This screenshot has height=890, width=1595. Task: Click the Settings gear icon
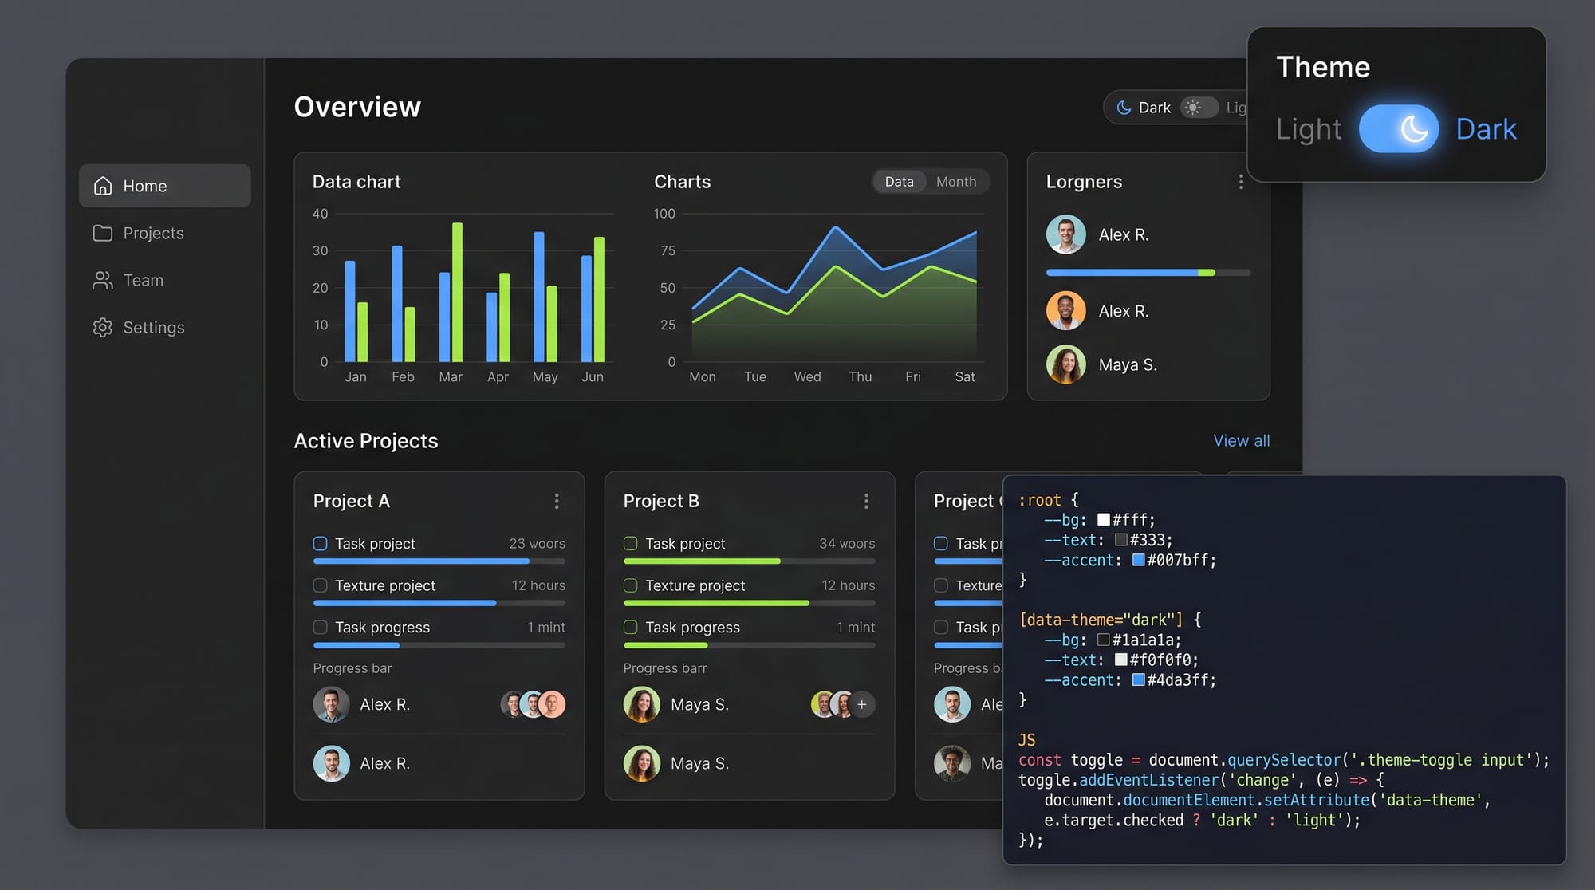103,328
